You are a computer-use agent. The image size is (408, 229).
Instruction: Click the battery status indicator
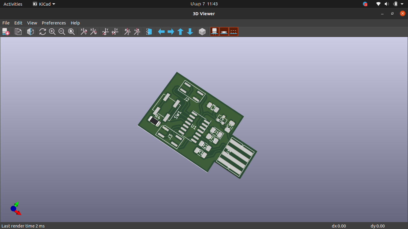click(395, 4)
